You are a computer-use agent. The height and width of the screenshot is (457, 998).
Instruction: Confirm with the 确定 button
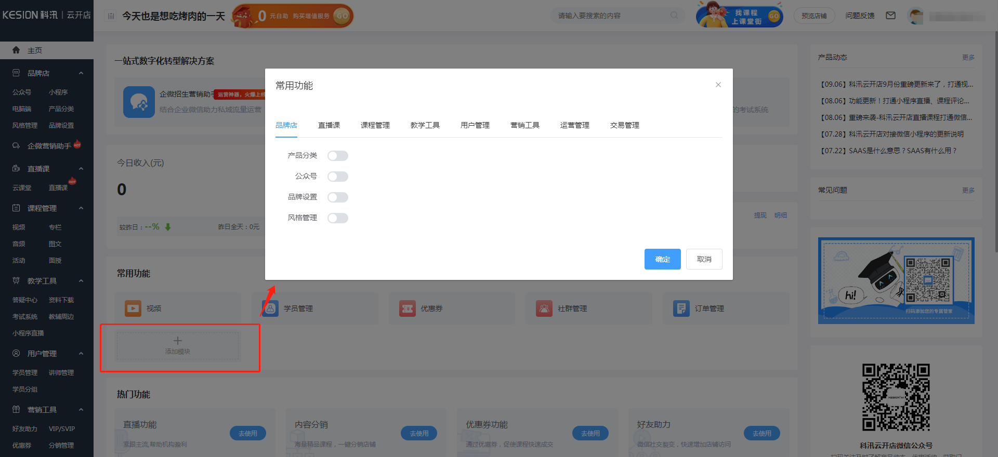click(663, 259)
